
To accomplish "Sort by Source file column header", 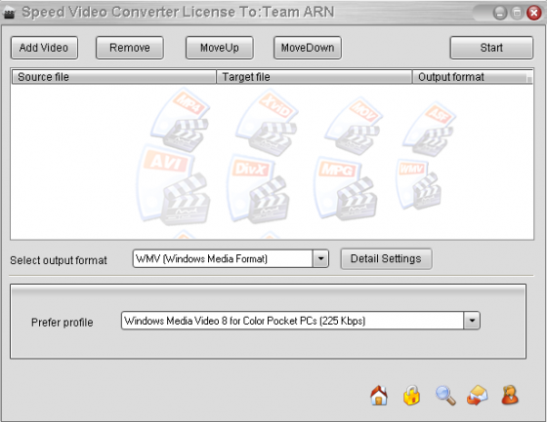I will [x=114, y=77].
